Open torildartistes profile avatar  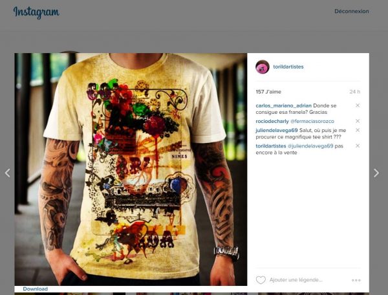pyautogui.click(x=263, y=67)
